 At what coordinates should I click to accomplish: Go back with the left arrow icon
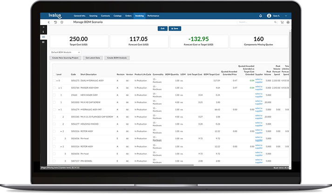point(49,22)
